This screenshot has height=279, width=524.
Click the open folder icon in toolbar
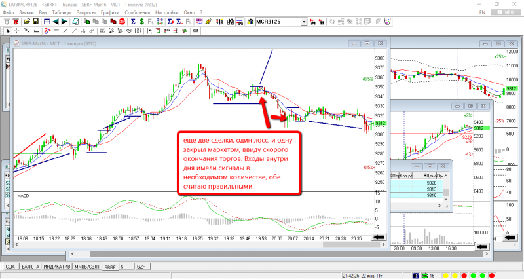click(x=27, y=22)
